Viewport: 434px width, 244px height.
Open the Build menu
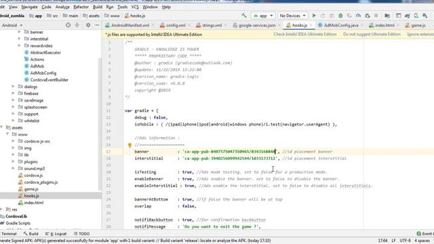pos(98,7)
